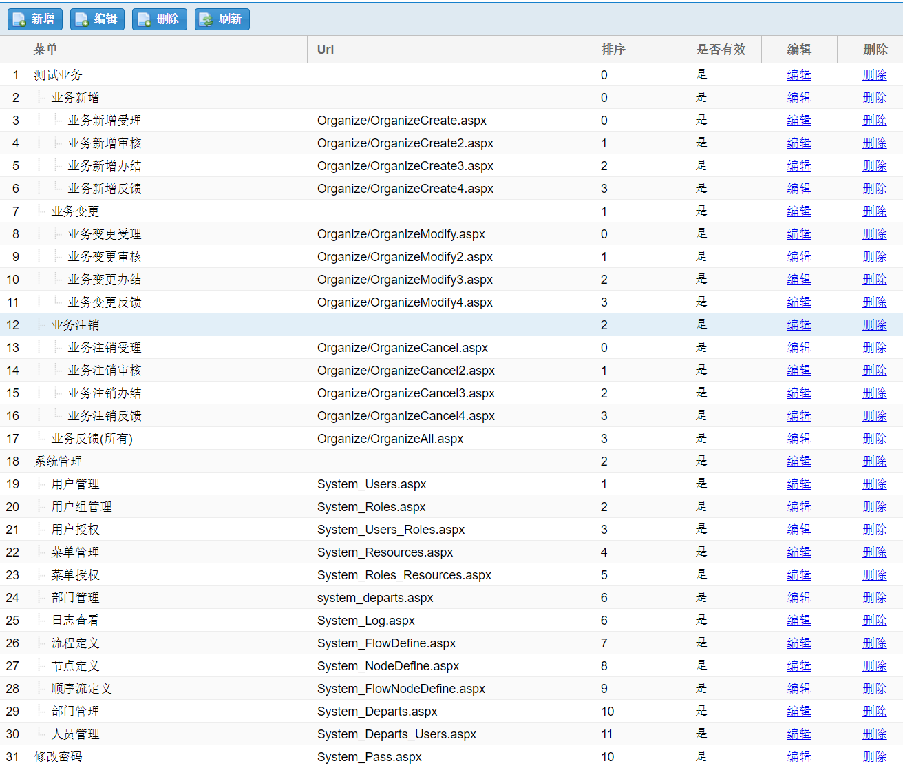Delete the 业务反馈(所有) row via 删除 link
Screen dimensions: 903x768
(x=875, y=439)
